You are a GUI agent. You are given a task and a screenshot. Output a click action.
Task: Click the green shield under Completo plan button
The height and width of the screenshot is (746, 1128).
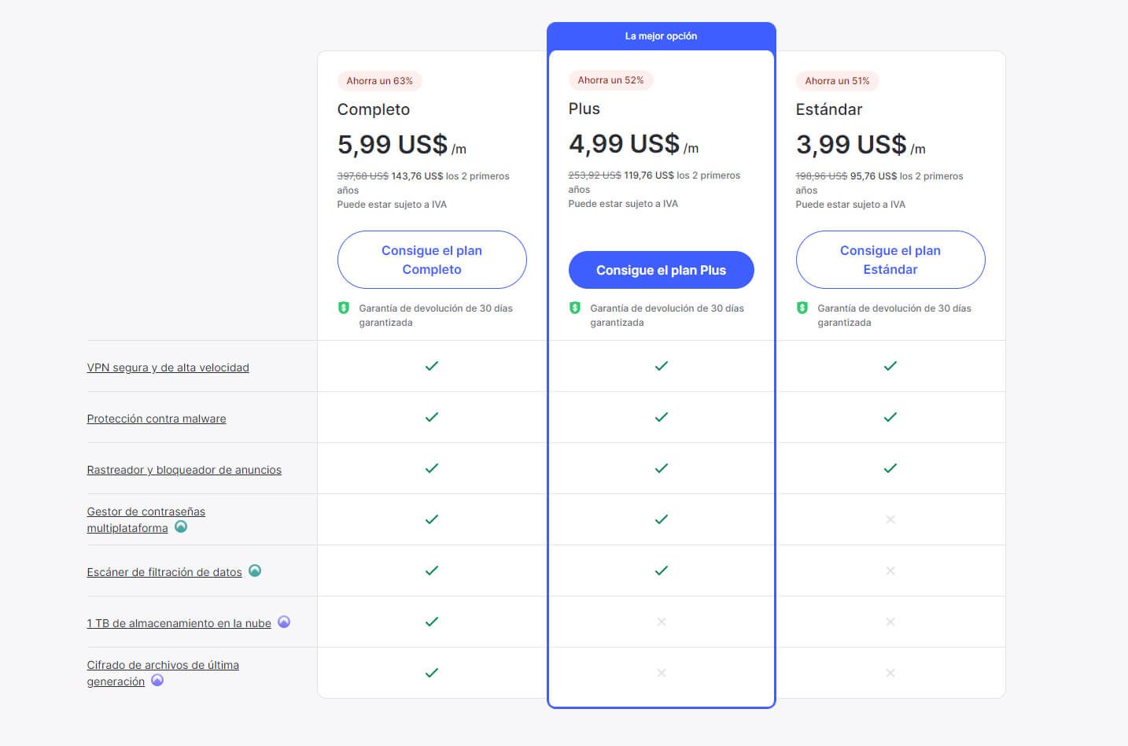[344, 308]
